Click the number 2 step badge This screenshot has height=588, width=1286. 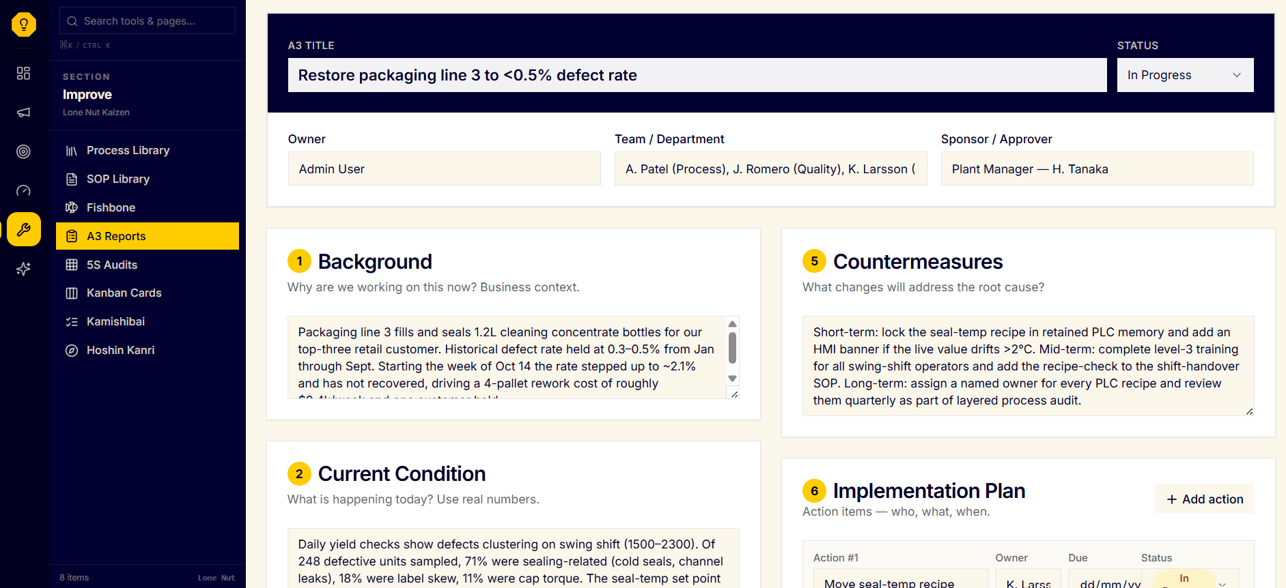coord(299,473)
